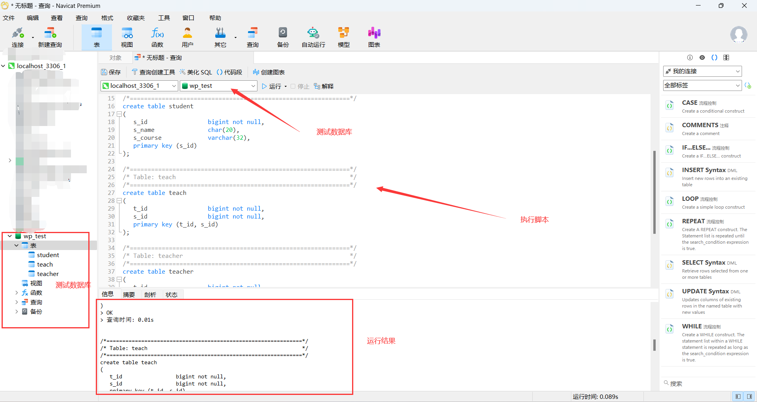Image resolution: width=757 pixels, height=402 pixels.
Task: Click the info icon in right panel
Action: coord(690,57)
